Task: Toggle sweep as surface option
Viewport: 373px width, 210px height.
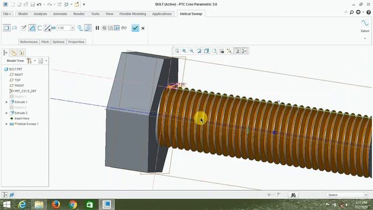Action: click(x=15, y=28)
